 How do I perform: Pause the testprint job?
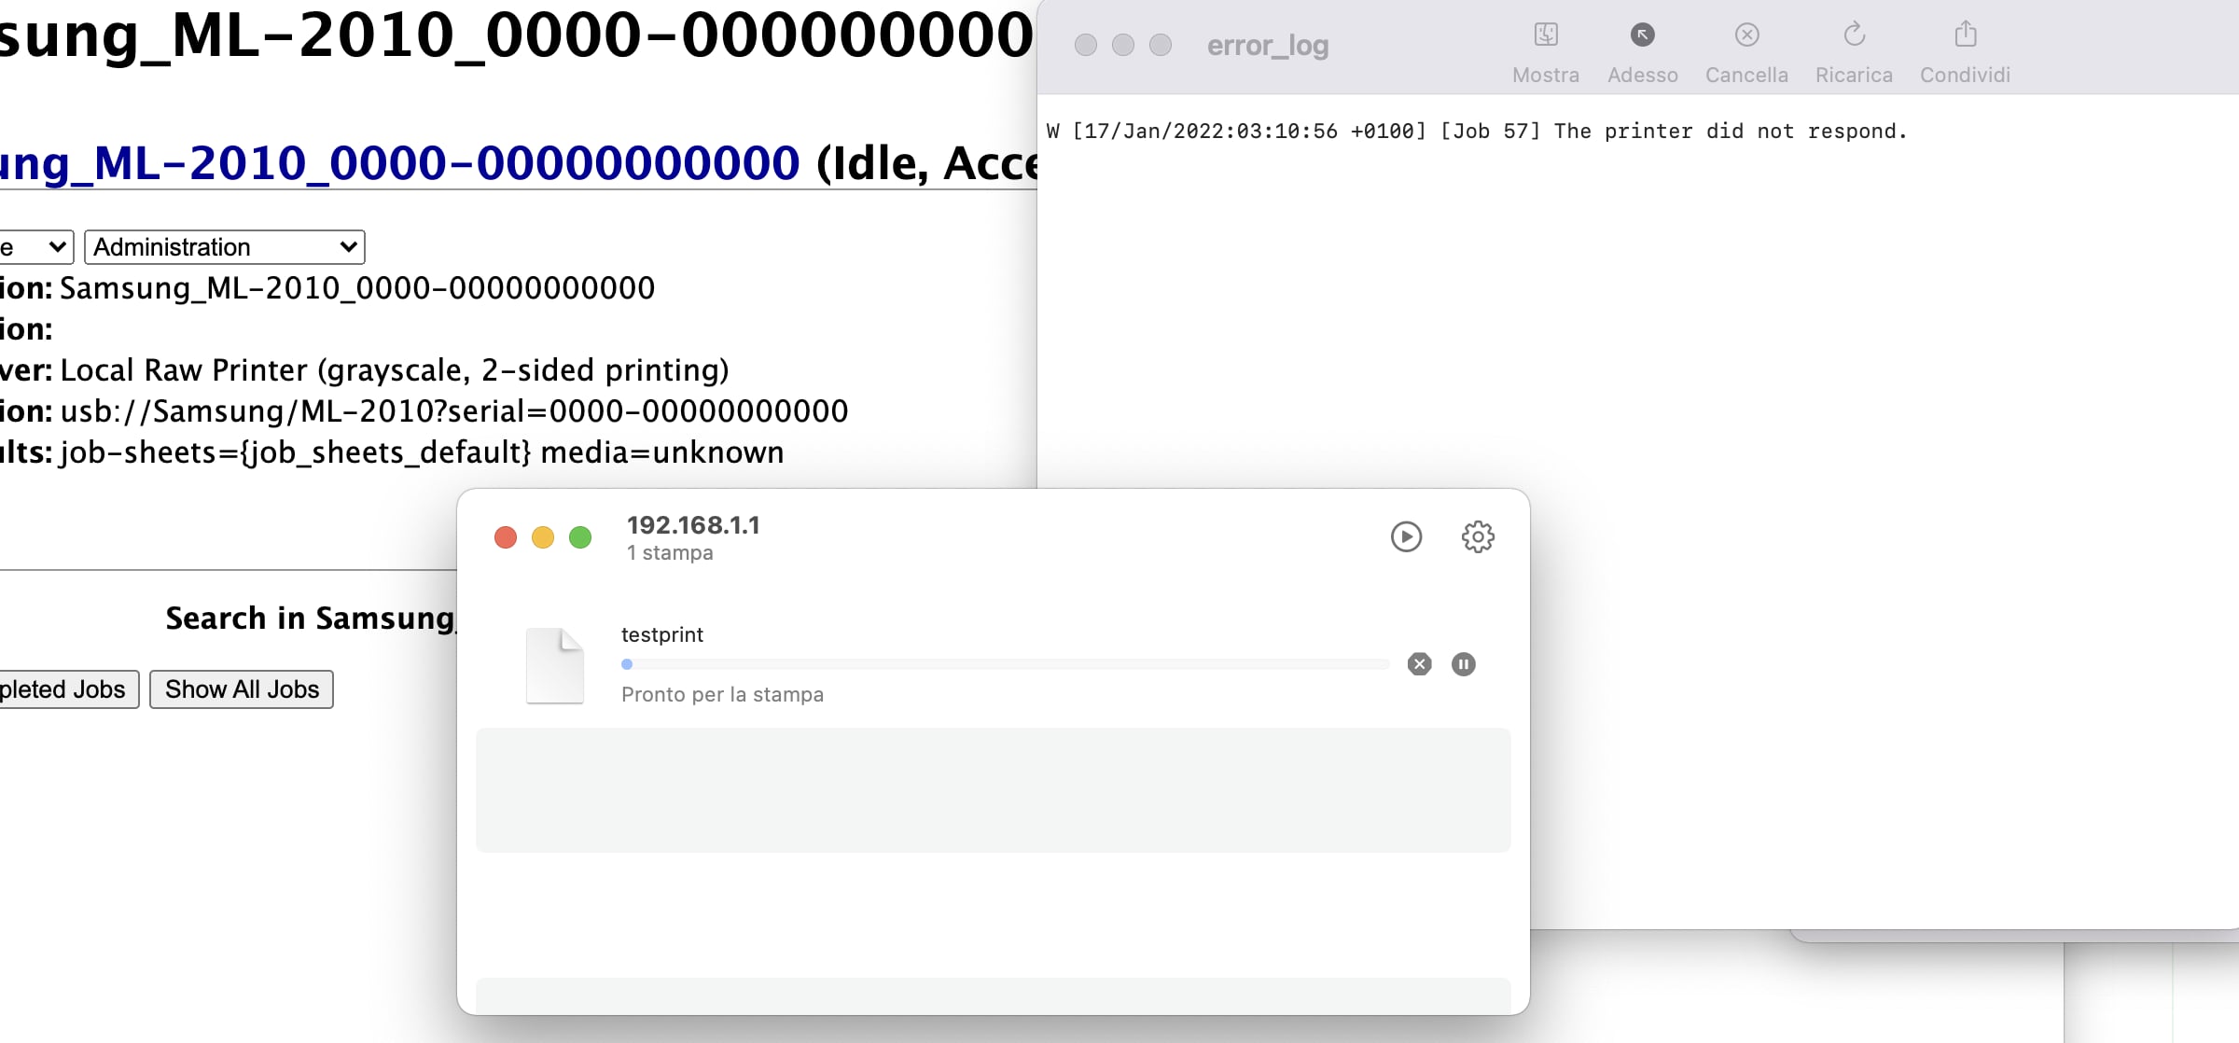point(1463,664)
